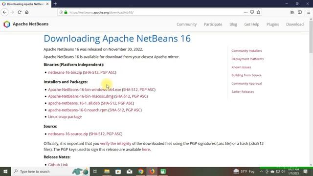Open Microsoft Store from the taskbar
This screenshot has width=313, height=176.
point(118,172)
